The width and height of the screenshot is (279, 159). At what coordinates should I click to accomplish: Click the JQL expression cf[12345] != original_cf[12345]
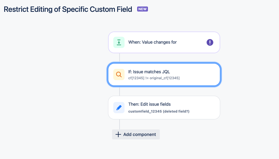[154, 78]
